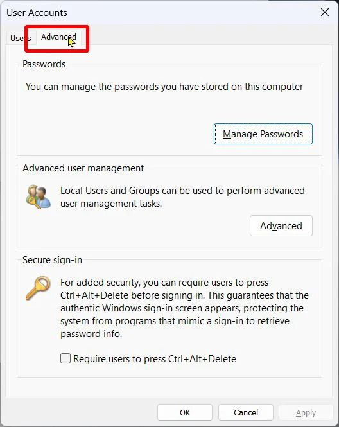Click the Secure sign-in group heading
The width and height of the screenshot is (339, 427).
(x=52, y=260)
